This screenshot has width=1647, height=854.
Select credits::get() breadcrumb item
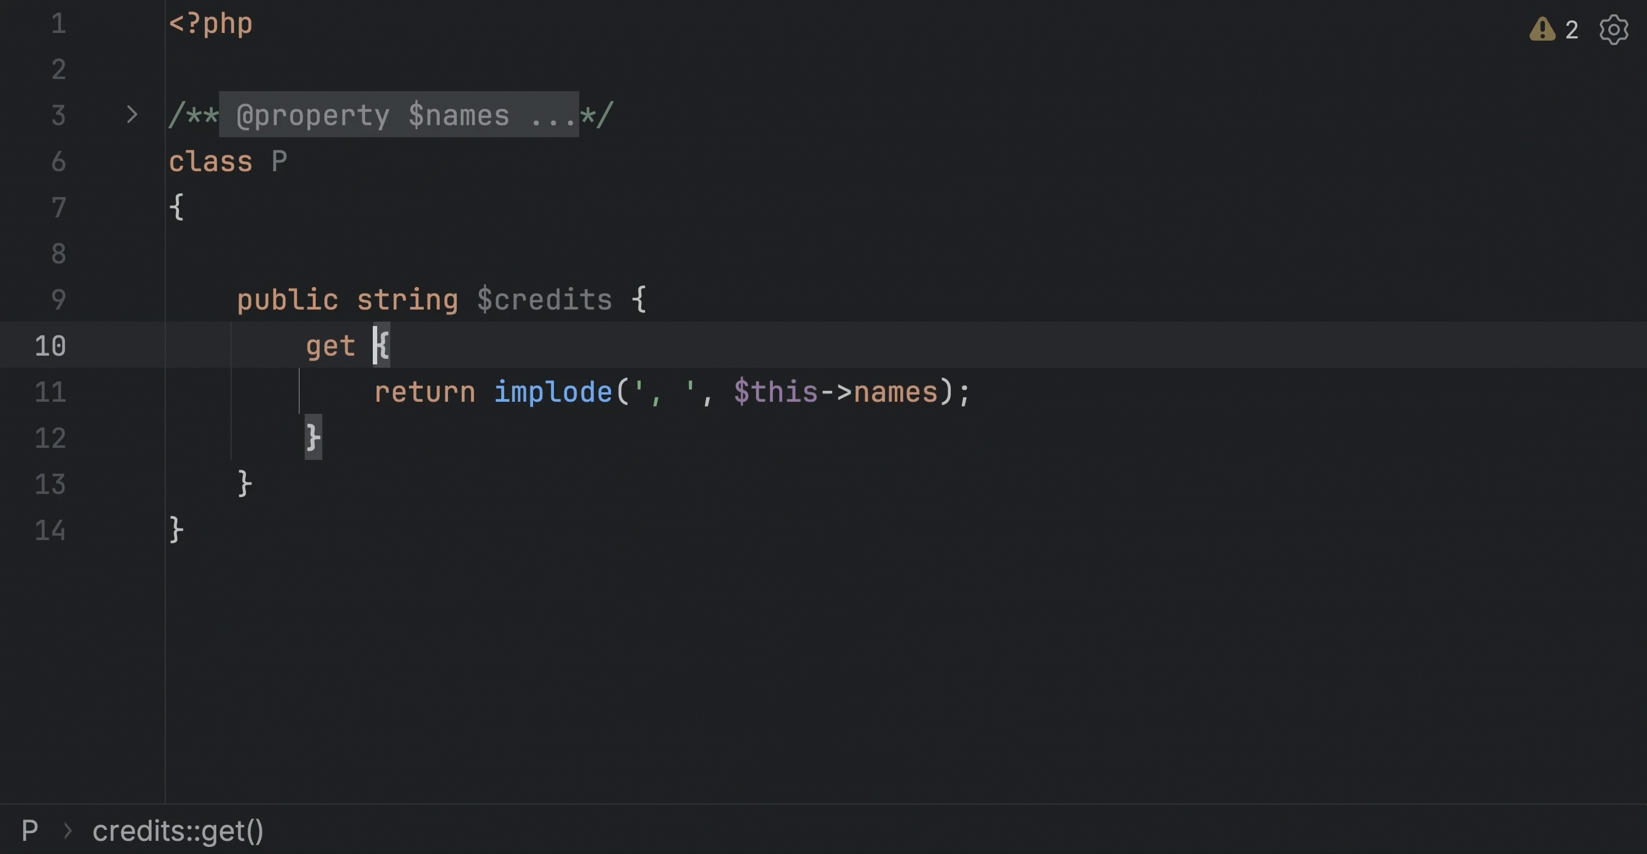tap(178, 830)
